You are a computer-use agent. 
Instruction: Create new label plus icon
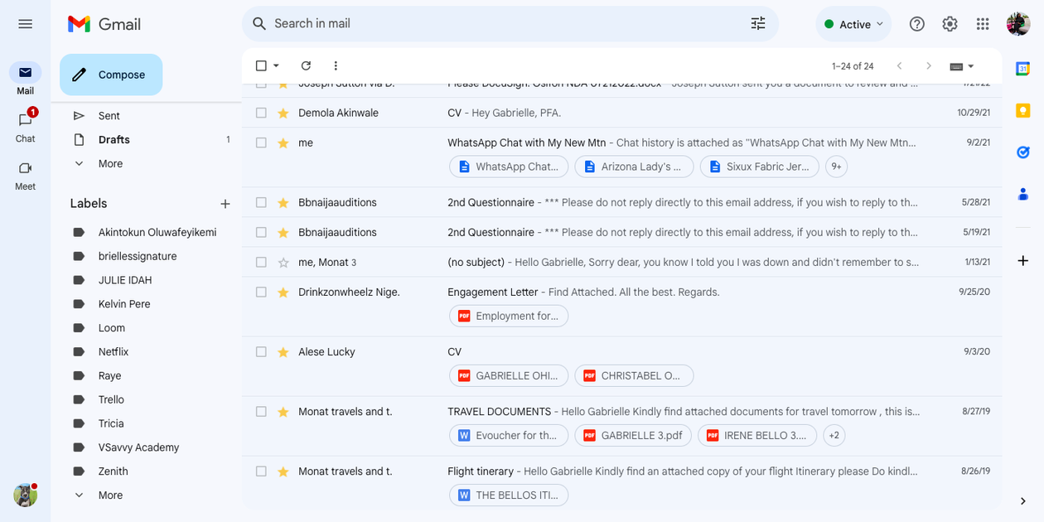click(225, 204)
